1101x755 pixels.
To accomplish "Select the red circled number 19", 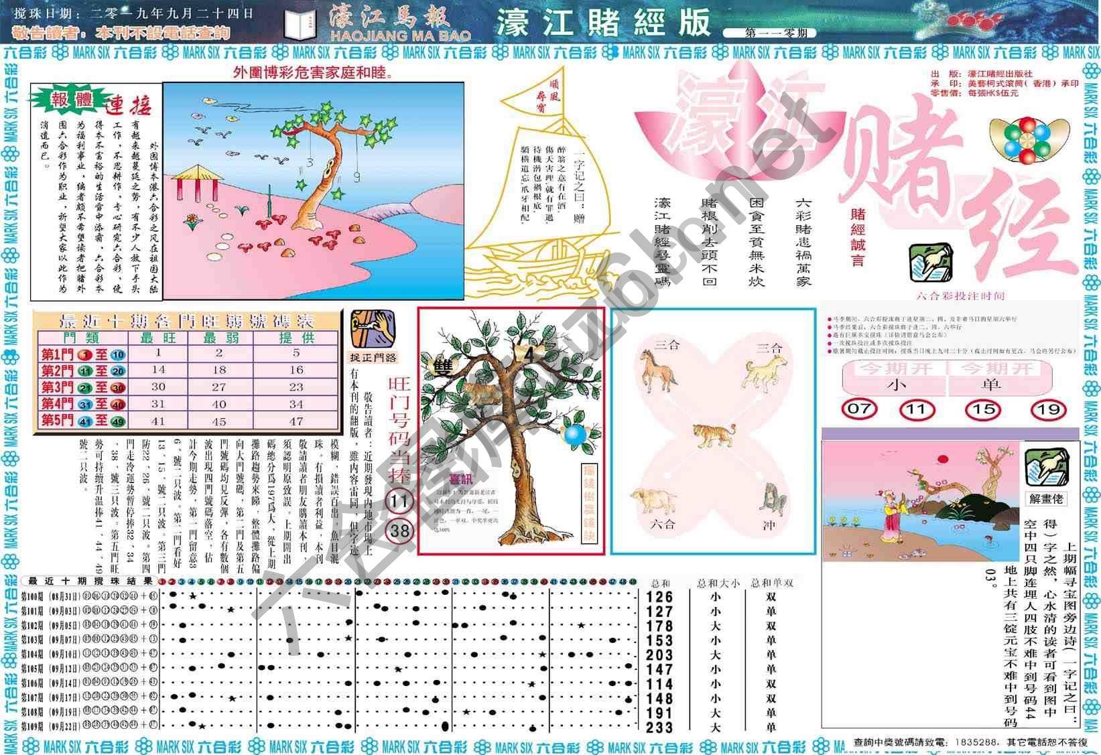I will pos(1047,409).
